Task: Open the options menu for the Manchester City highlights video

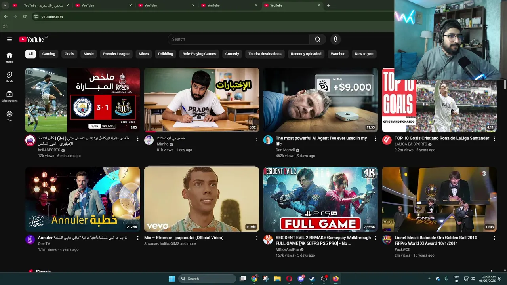Action: point(138,139)
